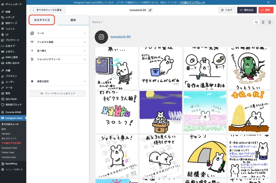Open ふきだし in the sidebar
The width and height of the screenshot is (276, 183).
[x=13, y=51]
